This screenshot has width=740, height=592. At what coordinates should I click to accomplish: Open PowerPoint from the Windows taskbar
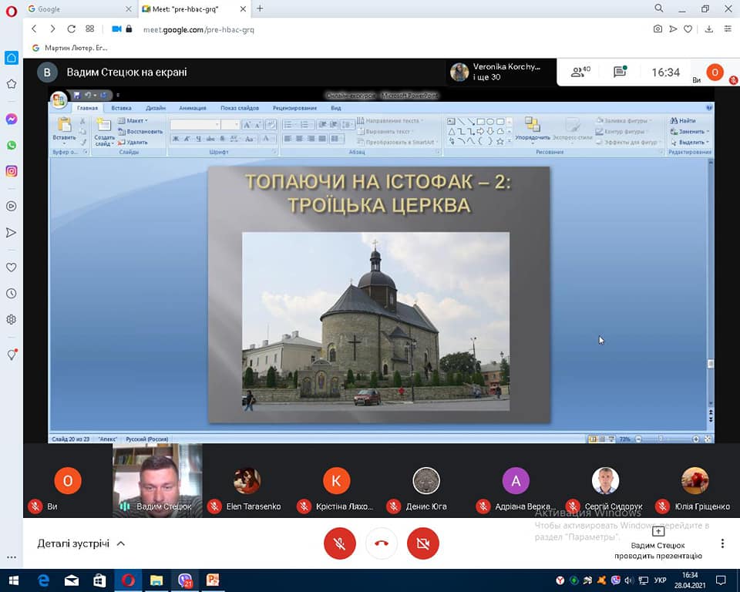point(213,580)
